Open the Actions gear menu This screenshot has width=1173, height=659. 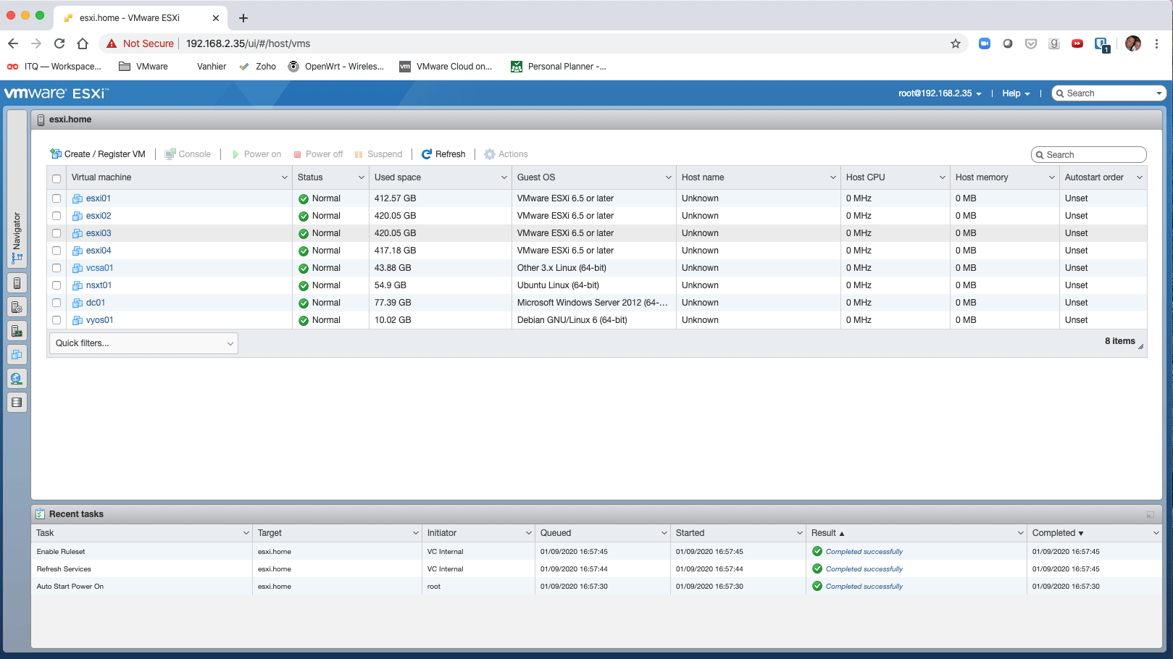coord(506,154)
